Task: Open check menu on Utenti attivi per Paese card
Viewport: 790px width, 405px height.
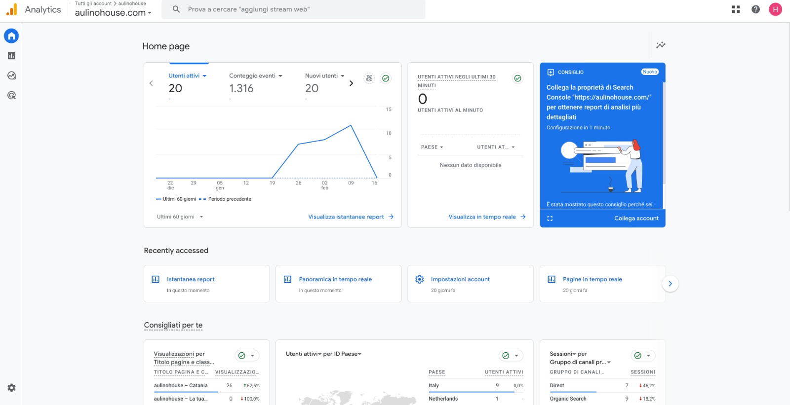Action: click(x=511, y=356)
